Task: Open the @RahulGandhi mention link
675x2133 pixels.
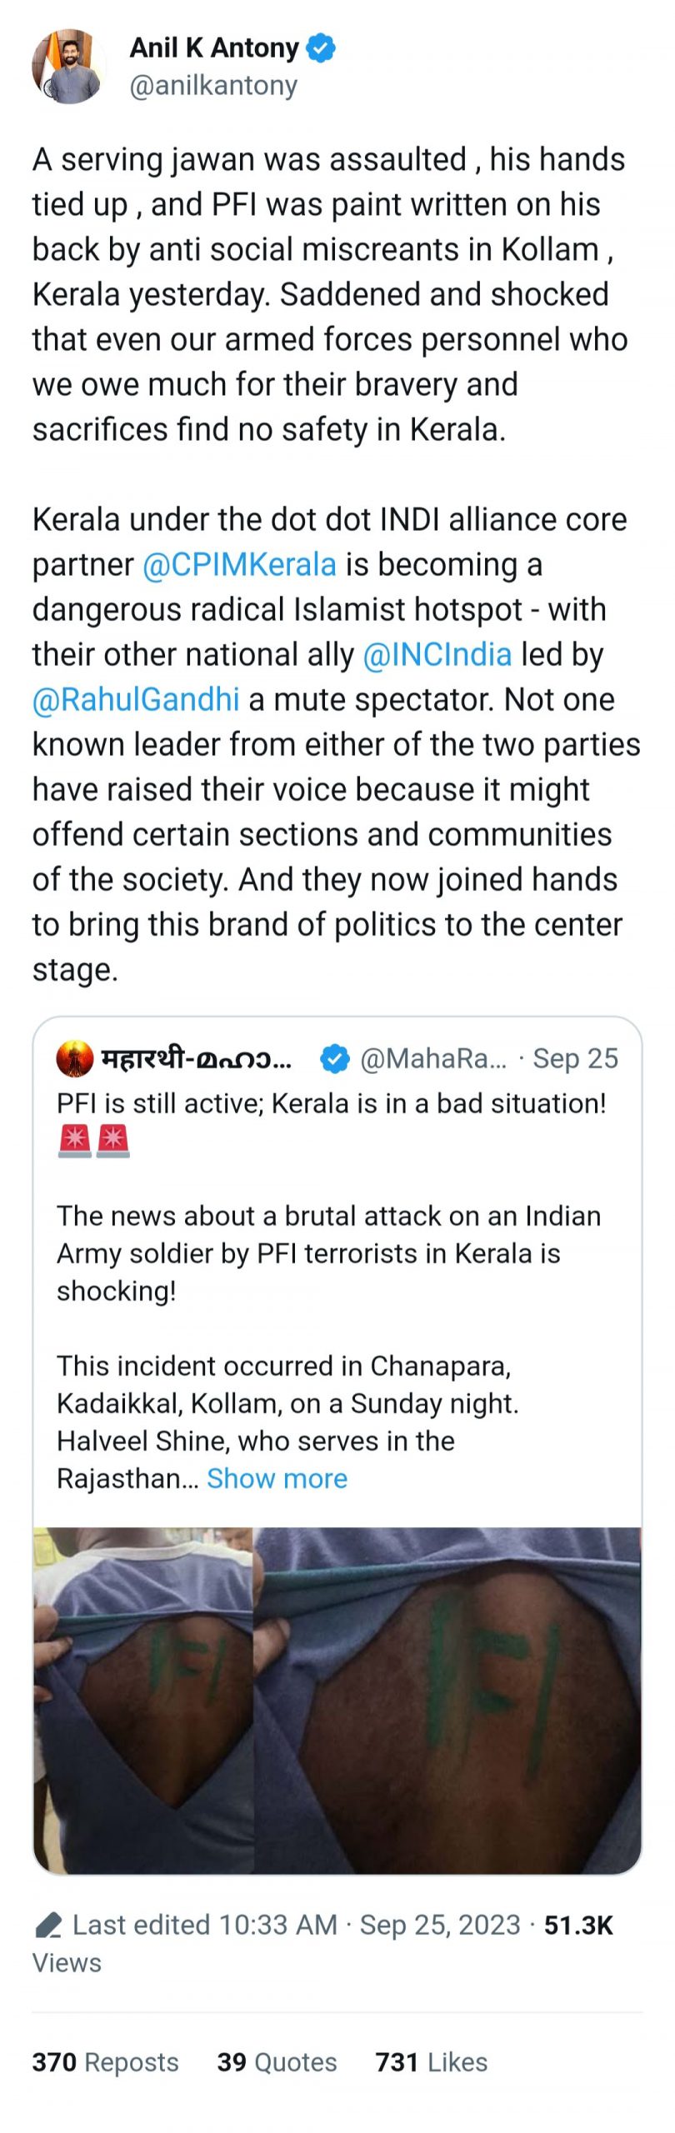Action: click(136, 700)
